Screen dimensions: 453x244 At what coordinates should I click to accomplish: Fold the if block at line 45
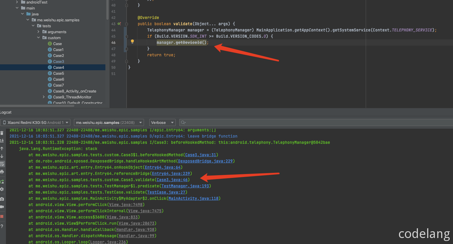coord(126,36)
